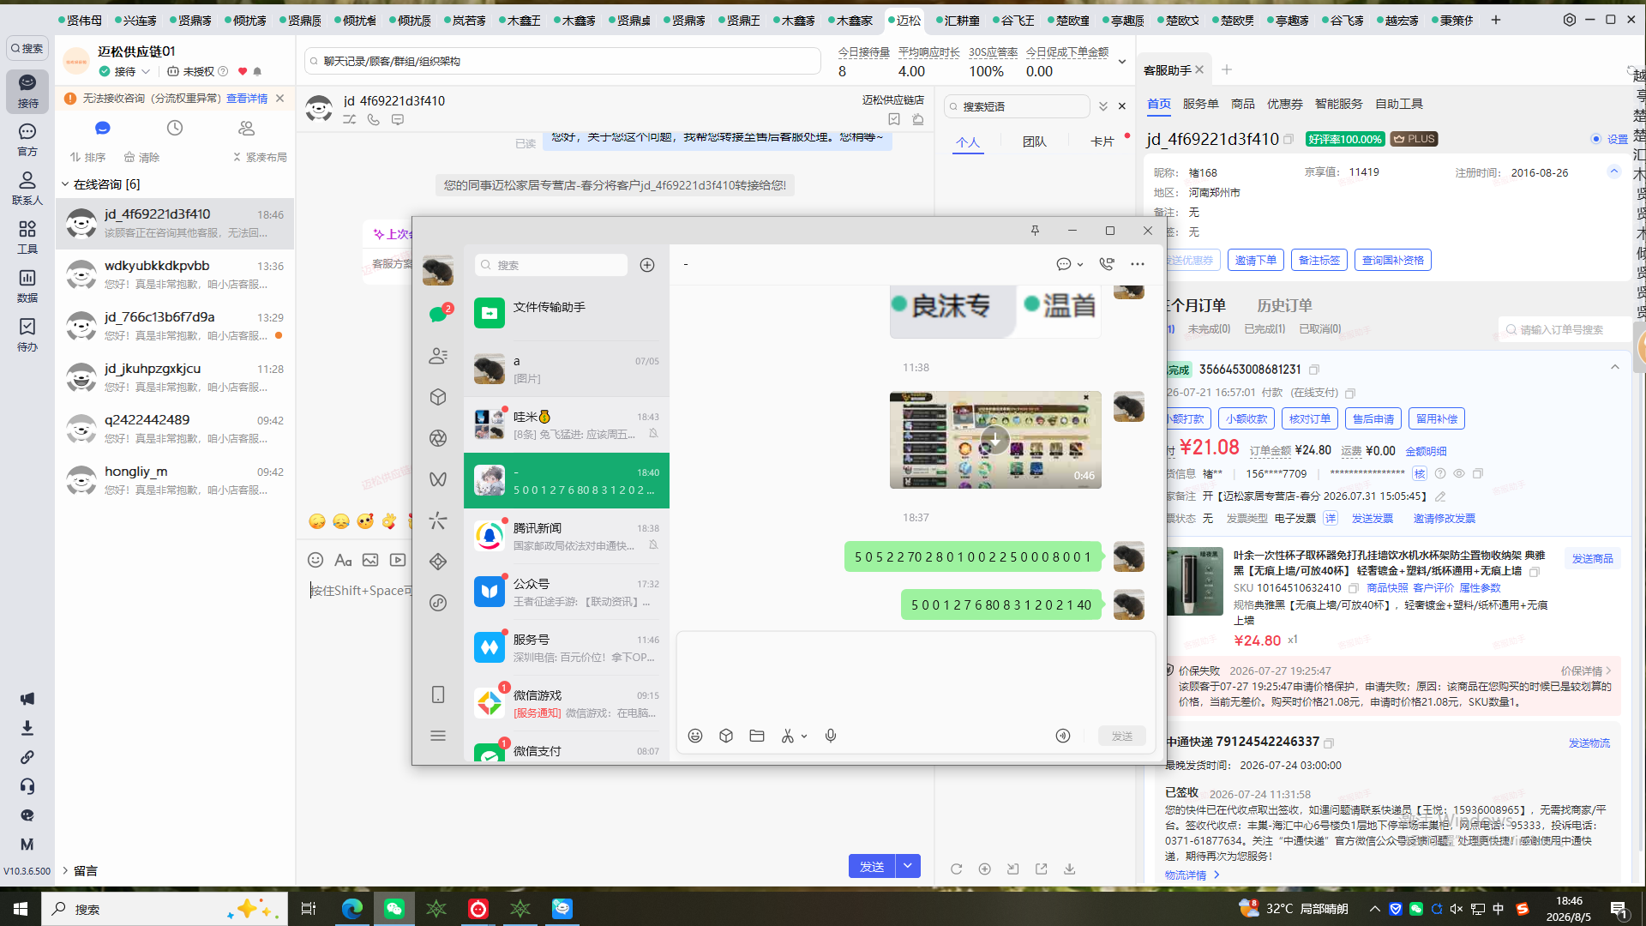The width and height of the screenshot is (1646, 926).
Task: Switch to the 智能服务 tab
Action: click(x=1338, y=104)
